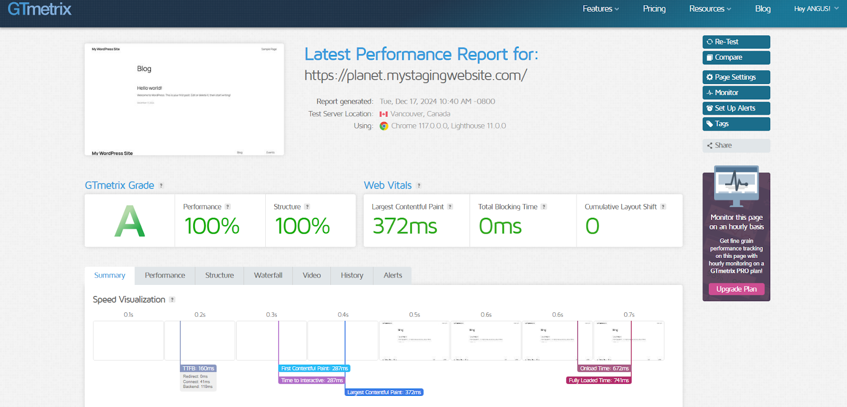
Task: Click the pink Upgrade Plan button
Action: 736,289
